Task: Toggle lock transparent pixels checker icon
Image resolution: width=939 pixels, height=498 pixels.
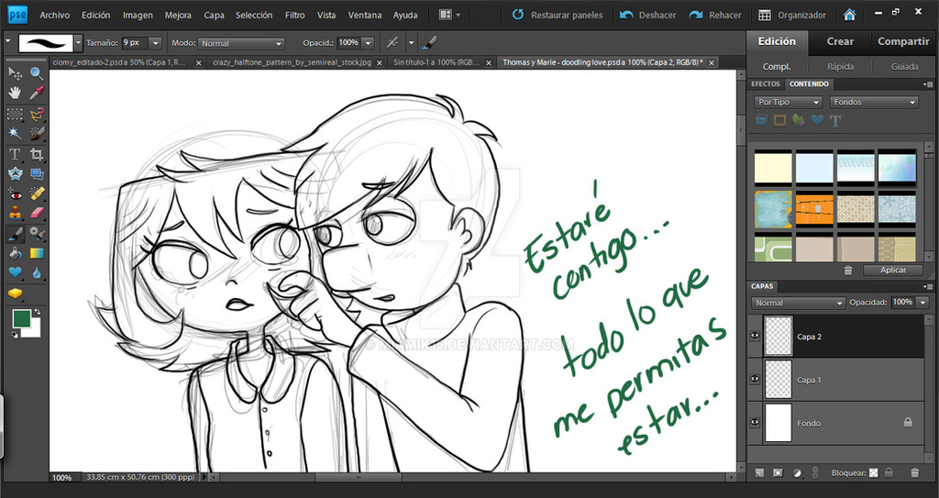Action: point(874,473)
